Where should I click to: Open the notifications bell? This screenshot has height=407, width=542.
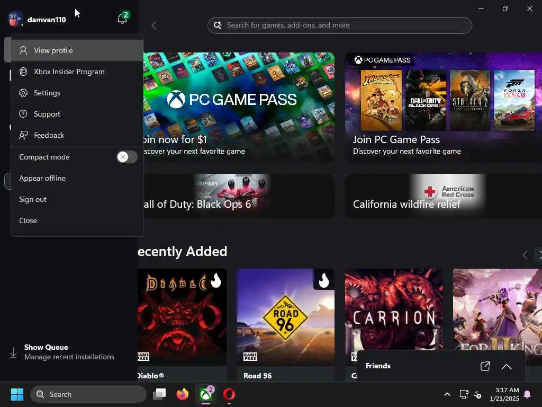tap(122, 18)
